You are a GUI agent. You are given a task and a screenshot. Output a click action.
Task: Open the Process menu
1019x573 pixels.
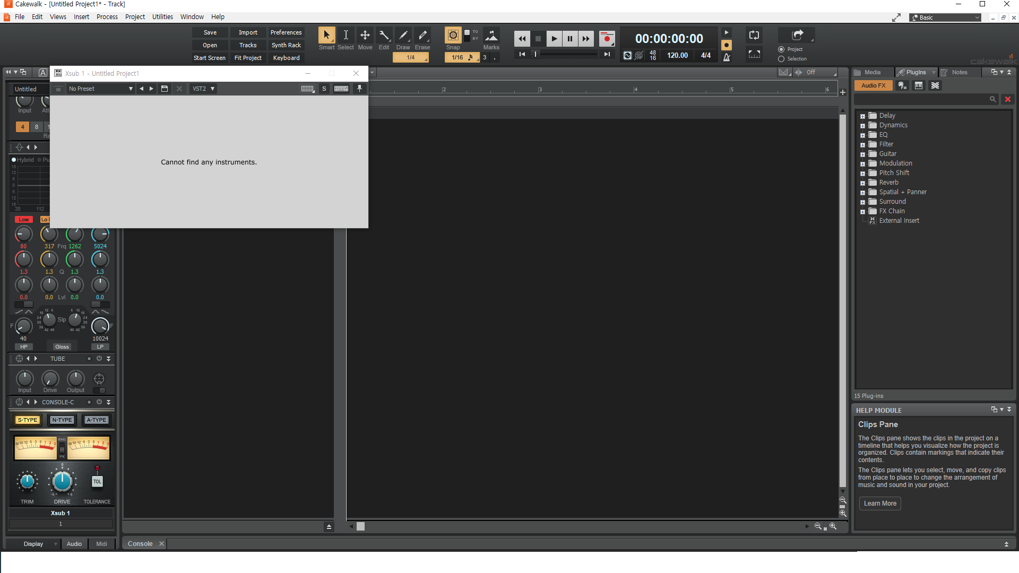(107, 17)
